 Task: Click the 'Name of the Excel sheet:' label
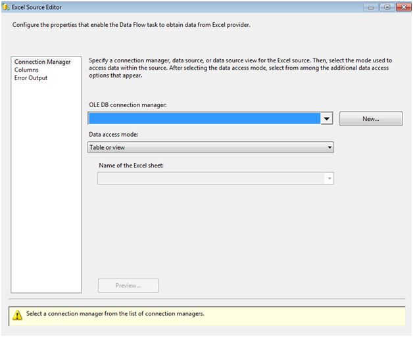coord(131,166)
